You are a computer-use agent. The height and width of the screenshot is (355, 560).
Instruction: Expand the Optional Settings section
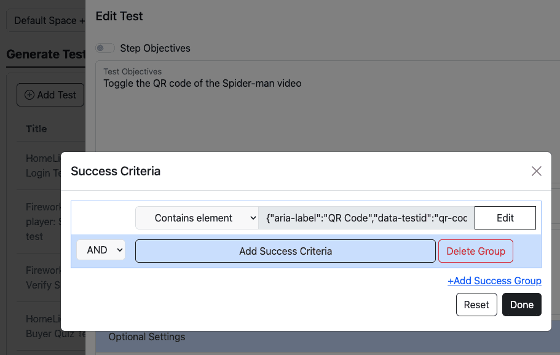point(147,337)
